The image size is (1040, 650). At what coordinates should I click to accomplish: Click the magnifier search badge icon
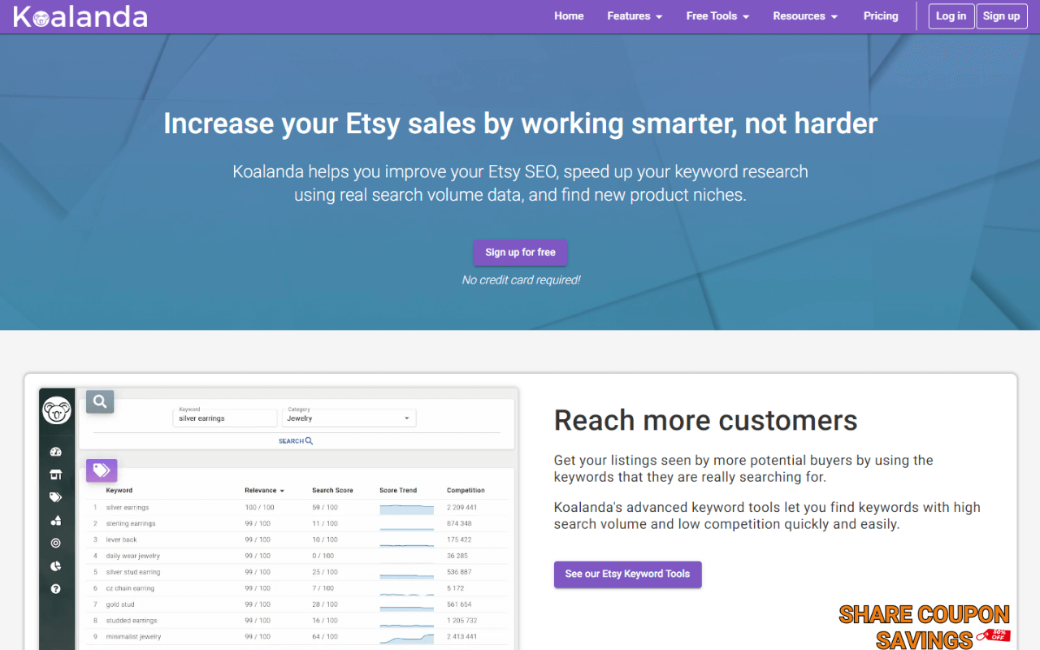click(x=100, y=401)
